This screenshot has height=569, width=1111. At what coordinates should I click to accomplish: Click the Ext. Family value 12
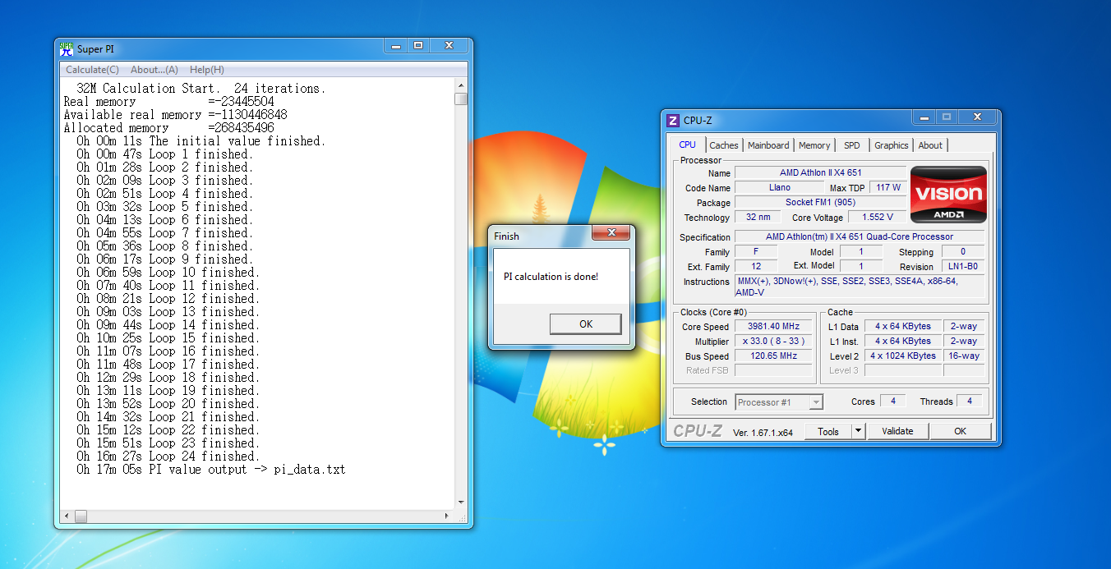tap(756, 267)
